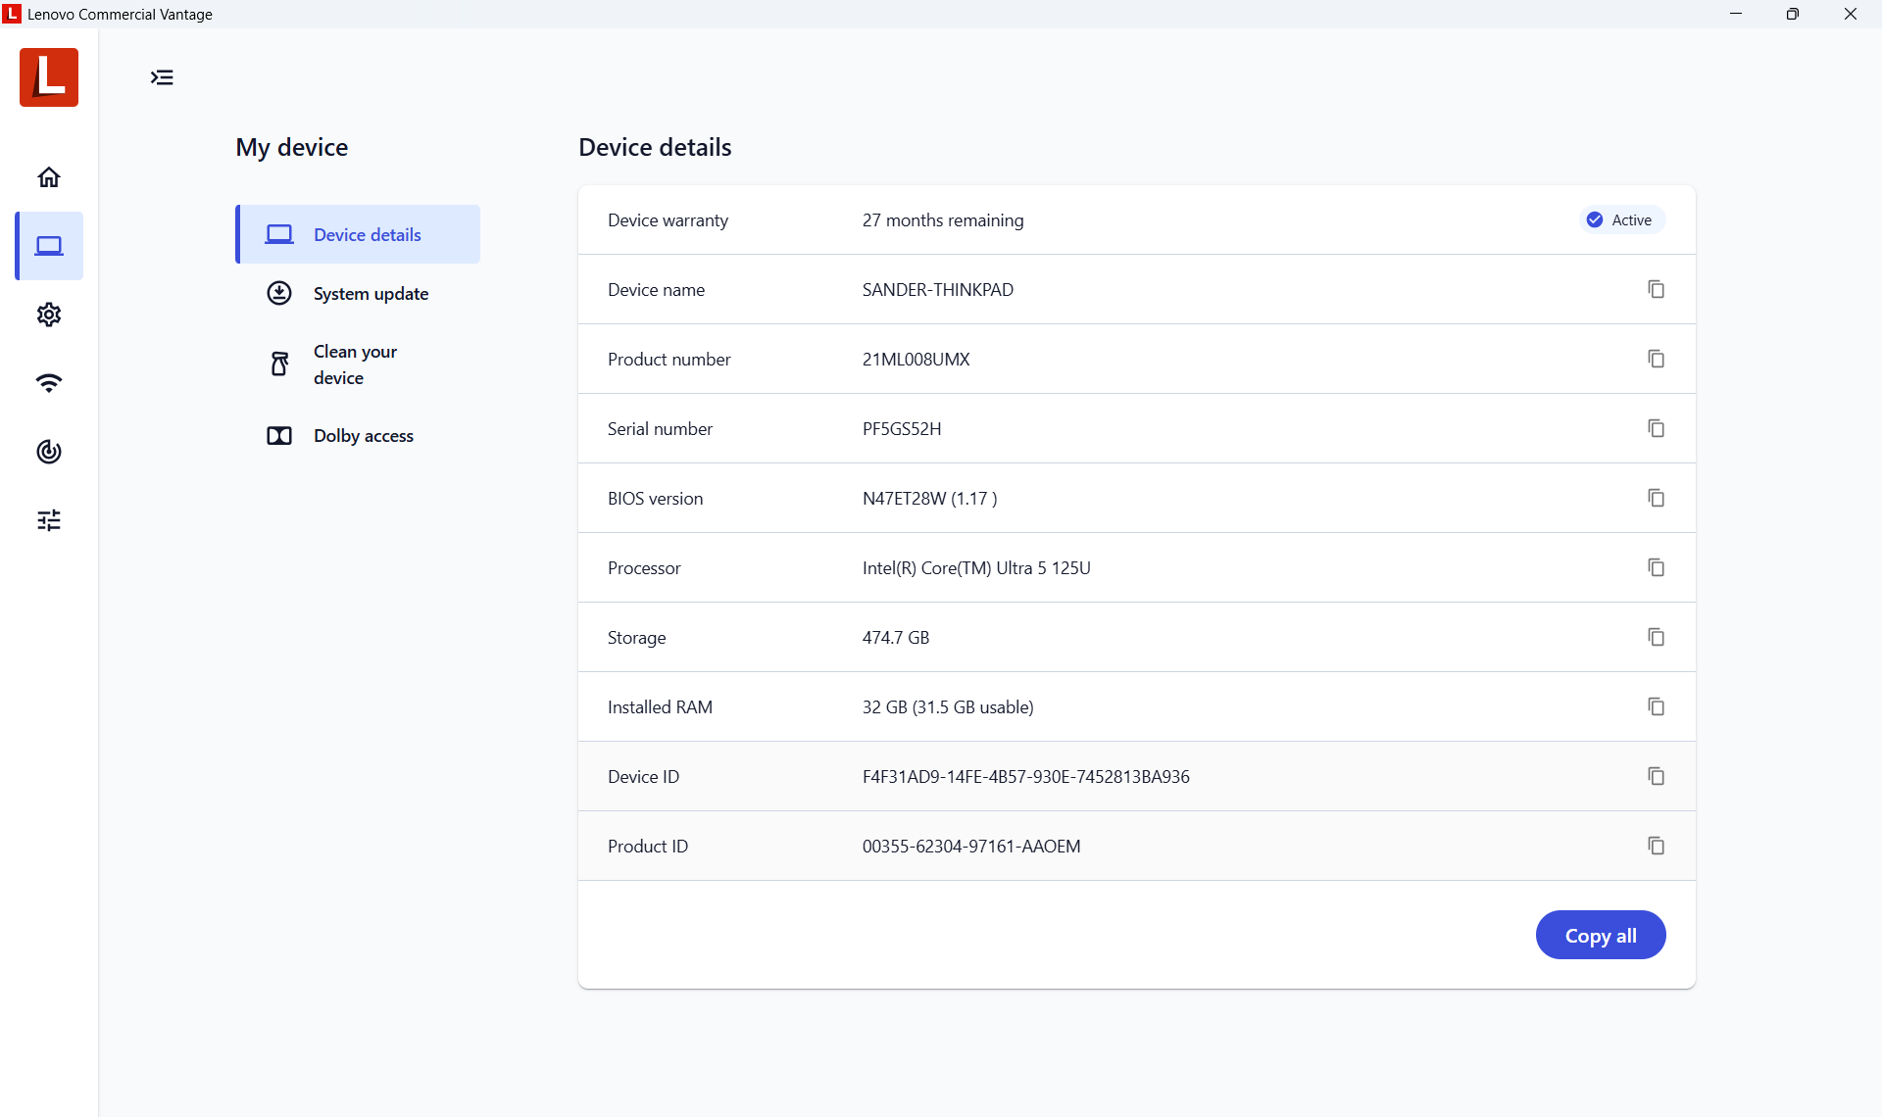Copy the Serial number value
The image size is (1882, 1117).
(1656, 428)
